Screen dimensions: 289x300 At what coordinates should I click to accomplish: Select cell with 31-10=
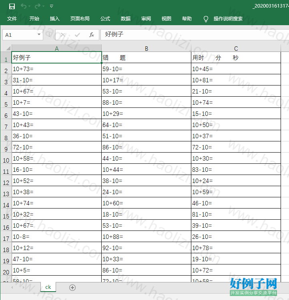[x=56, y=80]
